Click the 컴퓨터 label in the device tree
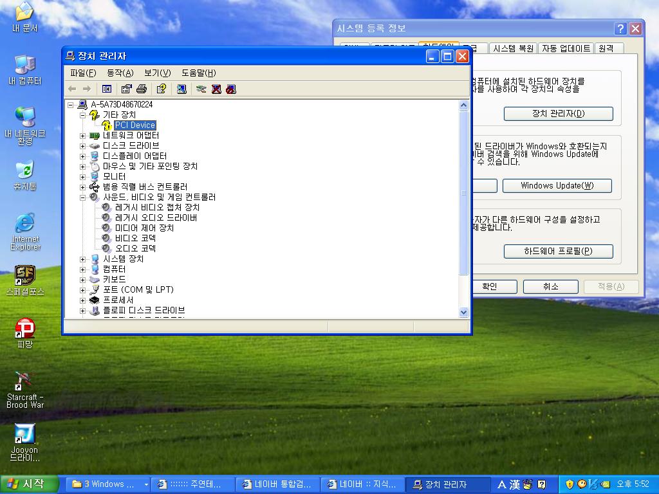This screenshot has height=494, width=659. click(114, 270)
